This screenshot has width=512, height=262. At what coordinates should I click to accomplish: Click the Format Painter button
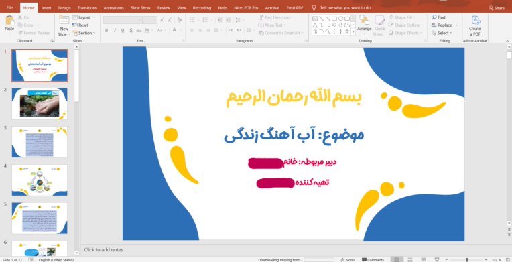34,33
